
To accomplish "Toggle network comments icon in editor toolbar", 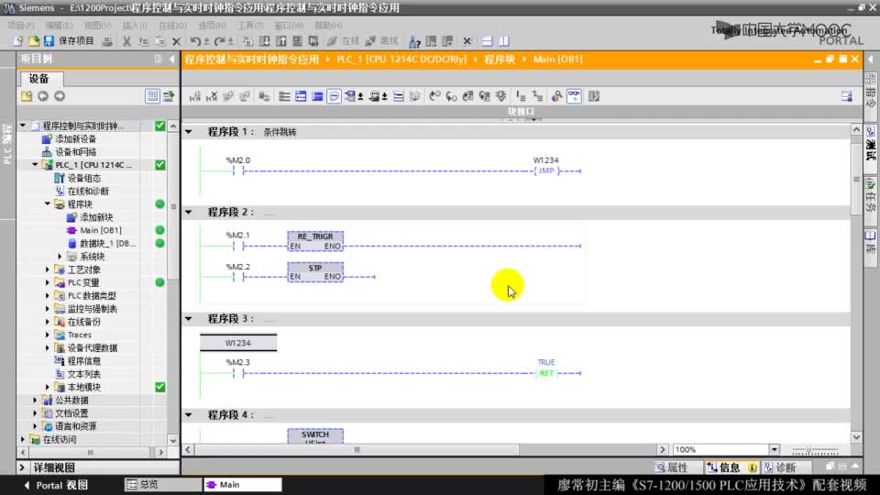I will (x=334, y=96).
